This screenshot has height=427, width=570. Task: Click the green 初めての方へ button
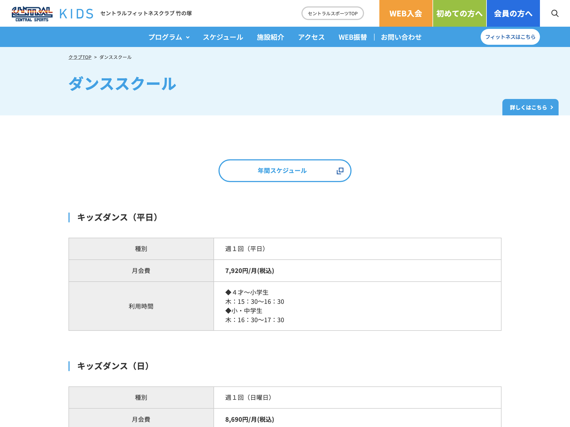[460, 13]
